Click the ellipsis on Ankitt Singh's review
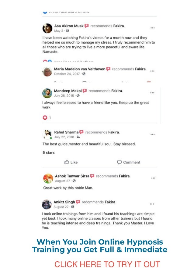194x275 pixels. point(152,204)
